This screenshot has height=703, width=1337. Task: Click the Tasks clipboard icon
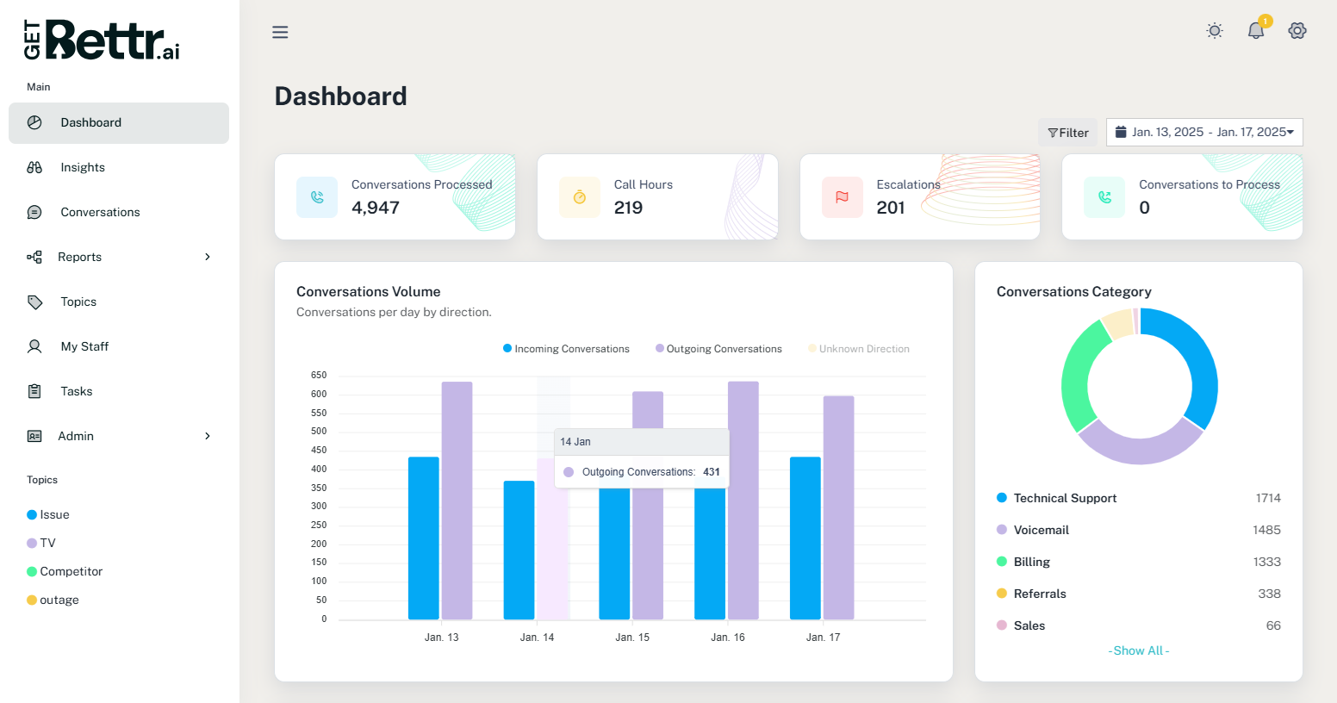34,391
